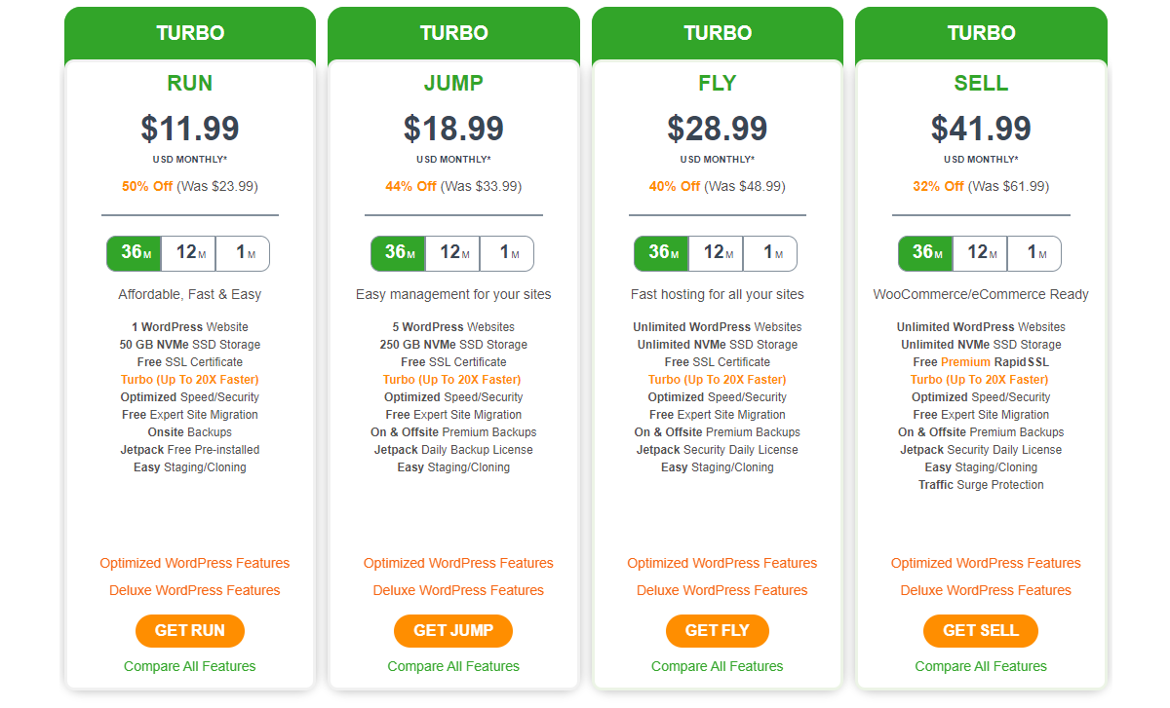
Task: Click the GET JUMP button
Action: pos(453,630)
